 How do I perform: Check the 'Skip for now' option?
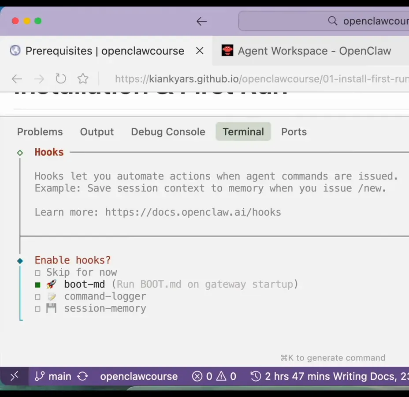coord(37,273)
